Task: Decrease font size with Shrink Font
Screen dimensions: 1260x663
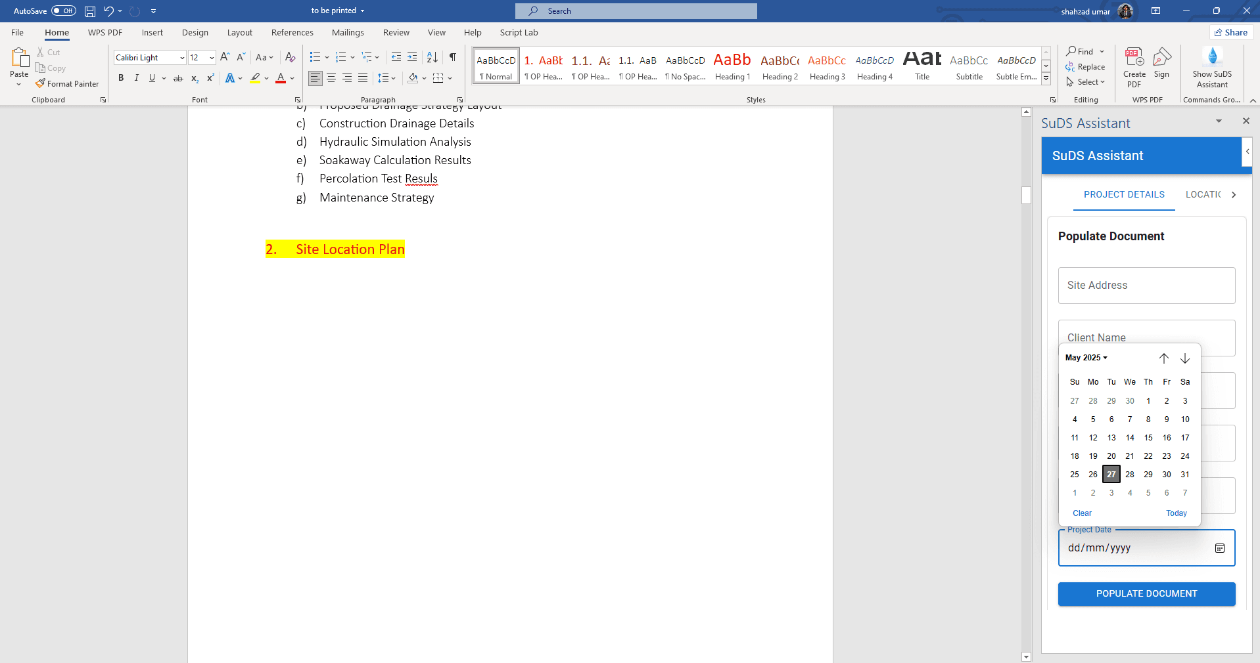Action: tap(241, 57)
